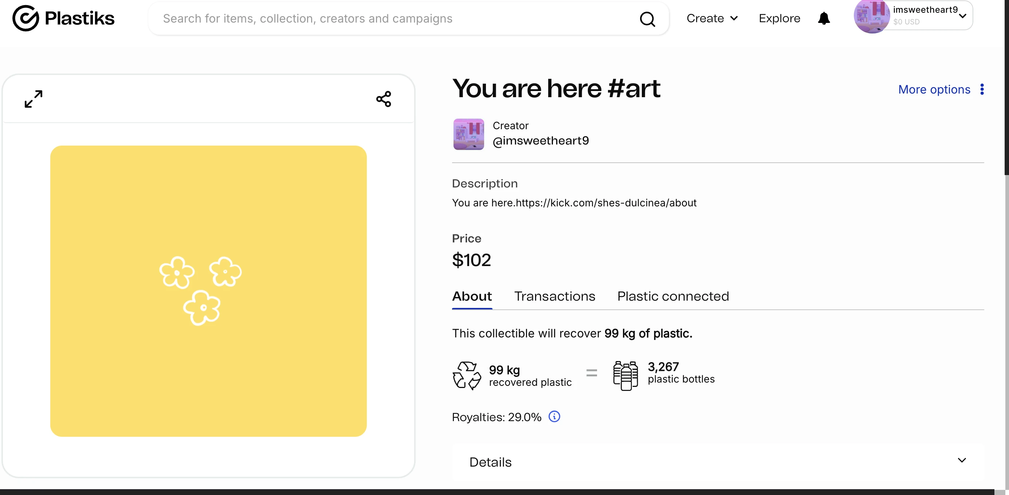
Task: Click the share icon above artwork
Action: [x=384, y=99]
